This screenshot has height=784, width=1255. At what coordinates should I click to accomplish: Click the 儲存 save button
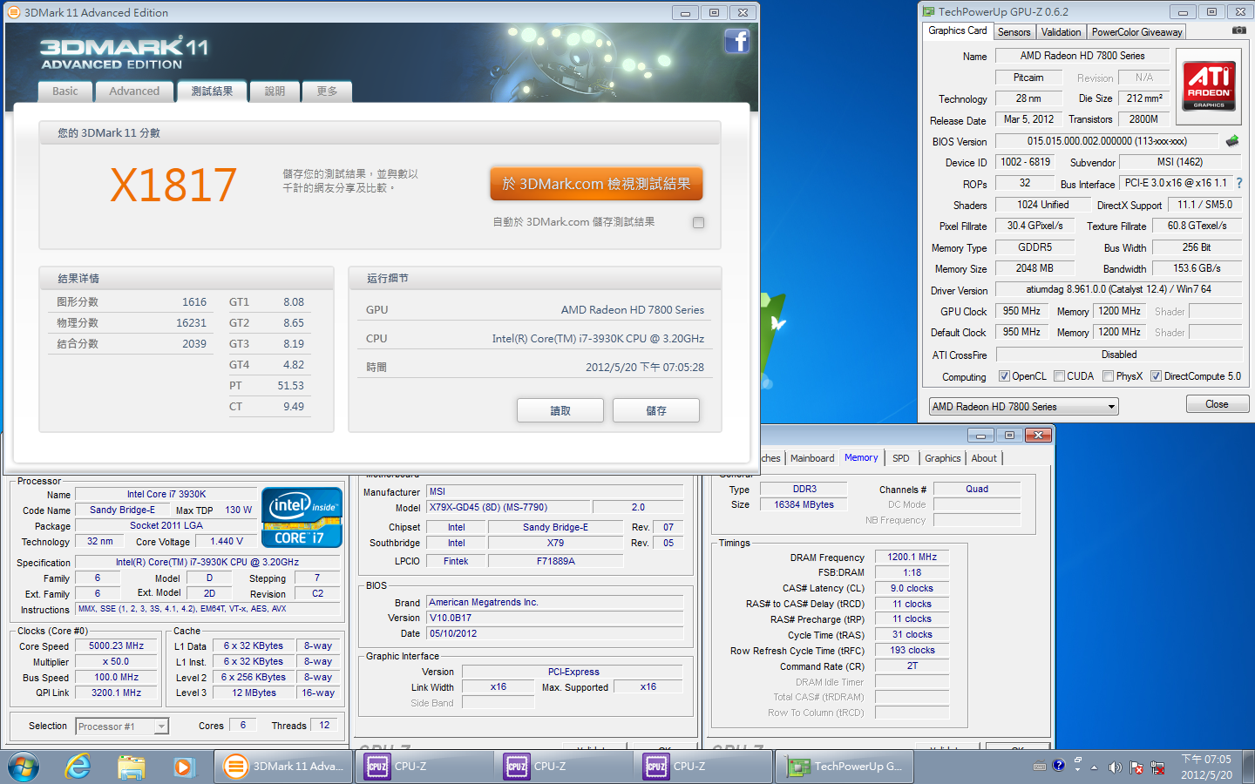[656, 410]
